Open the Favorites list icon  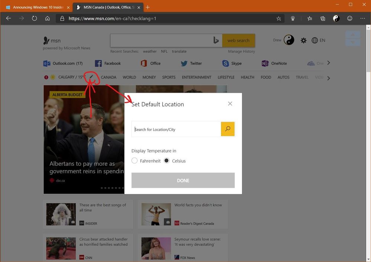[310, 19]
